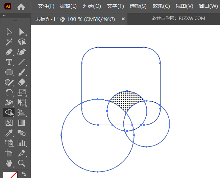Viewport: 220px width, 178px height.
Task: Select the Eraser tool
Action: [22, 82]
